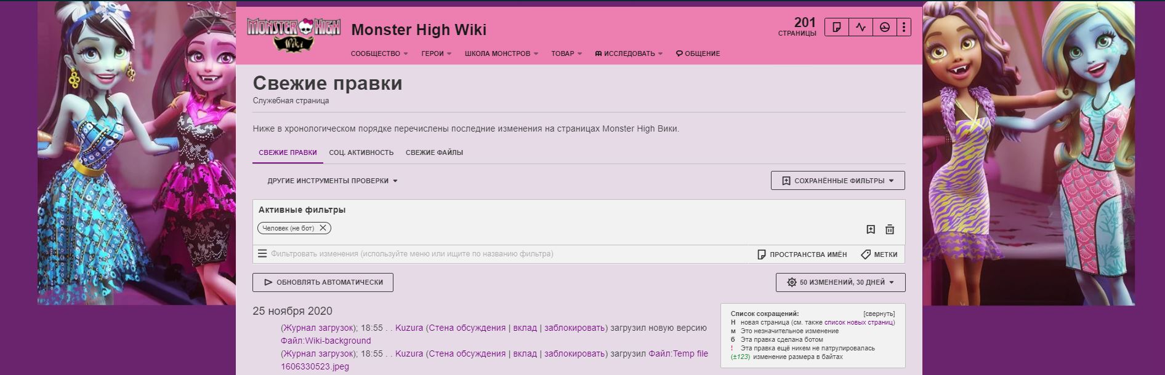1165x375 pixels.
Task: Open second row 'Журнал загрузок' link
Action: point(318,353)
